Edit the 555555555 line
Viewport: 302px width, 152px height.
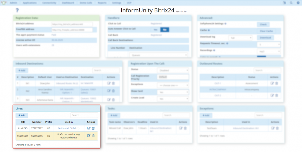89,136
